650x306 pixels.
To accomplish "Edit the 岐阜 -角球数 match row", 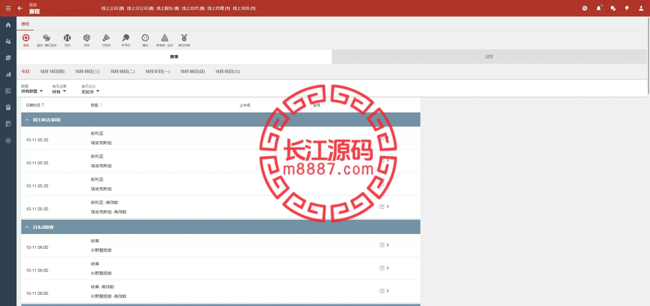I will (382, 291).
